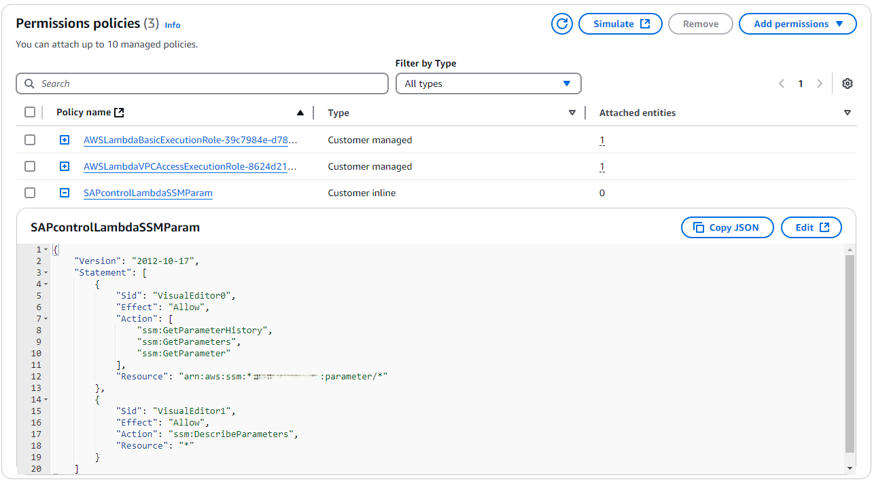Go to next page arrow

point(820,83)
